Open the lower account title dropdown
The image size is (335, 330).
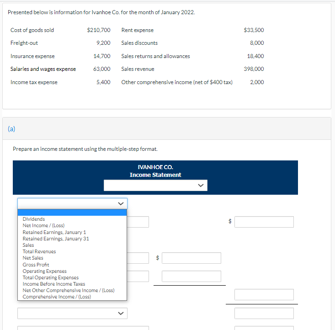tap(72, 314)
